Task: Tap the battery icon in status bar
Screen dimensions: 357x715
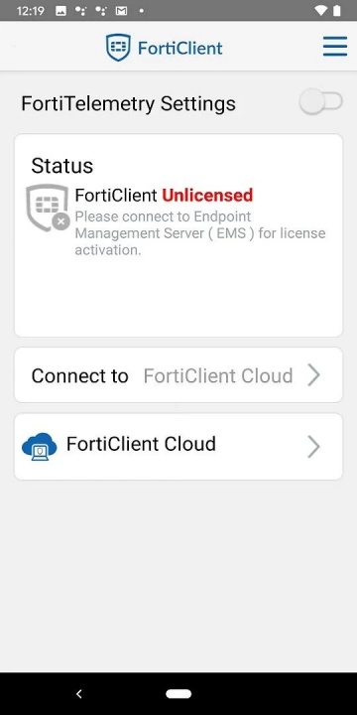Action: 337,11
